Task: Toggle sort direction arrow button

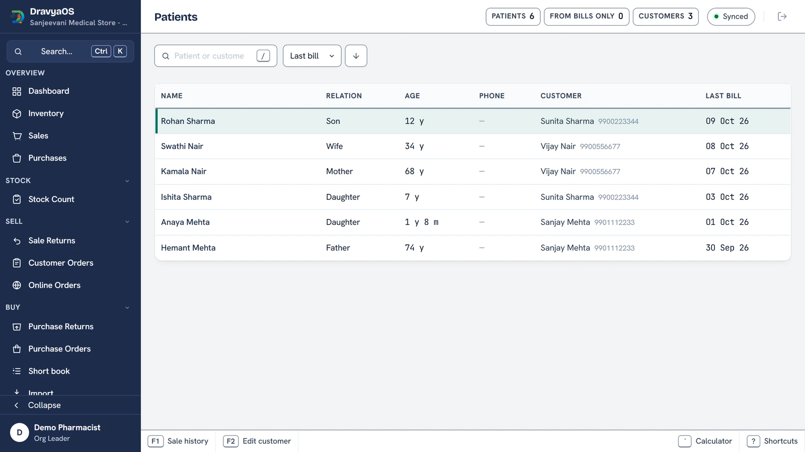Action: (x=356, y=56)
